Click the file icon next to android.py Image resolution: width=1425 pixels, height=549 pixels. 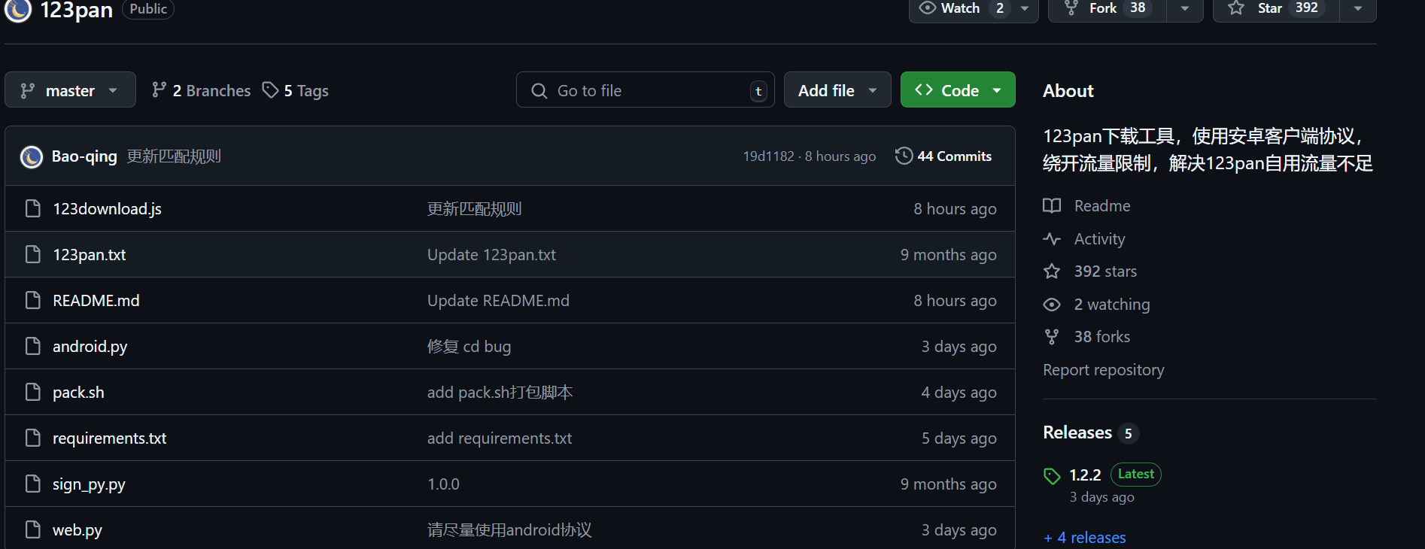pyautogui.click(x=32, y=346)
